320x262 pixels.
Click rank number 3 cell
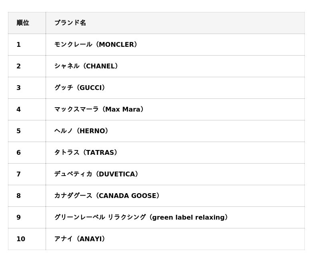[x=19, y=88]
